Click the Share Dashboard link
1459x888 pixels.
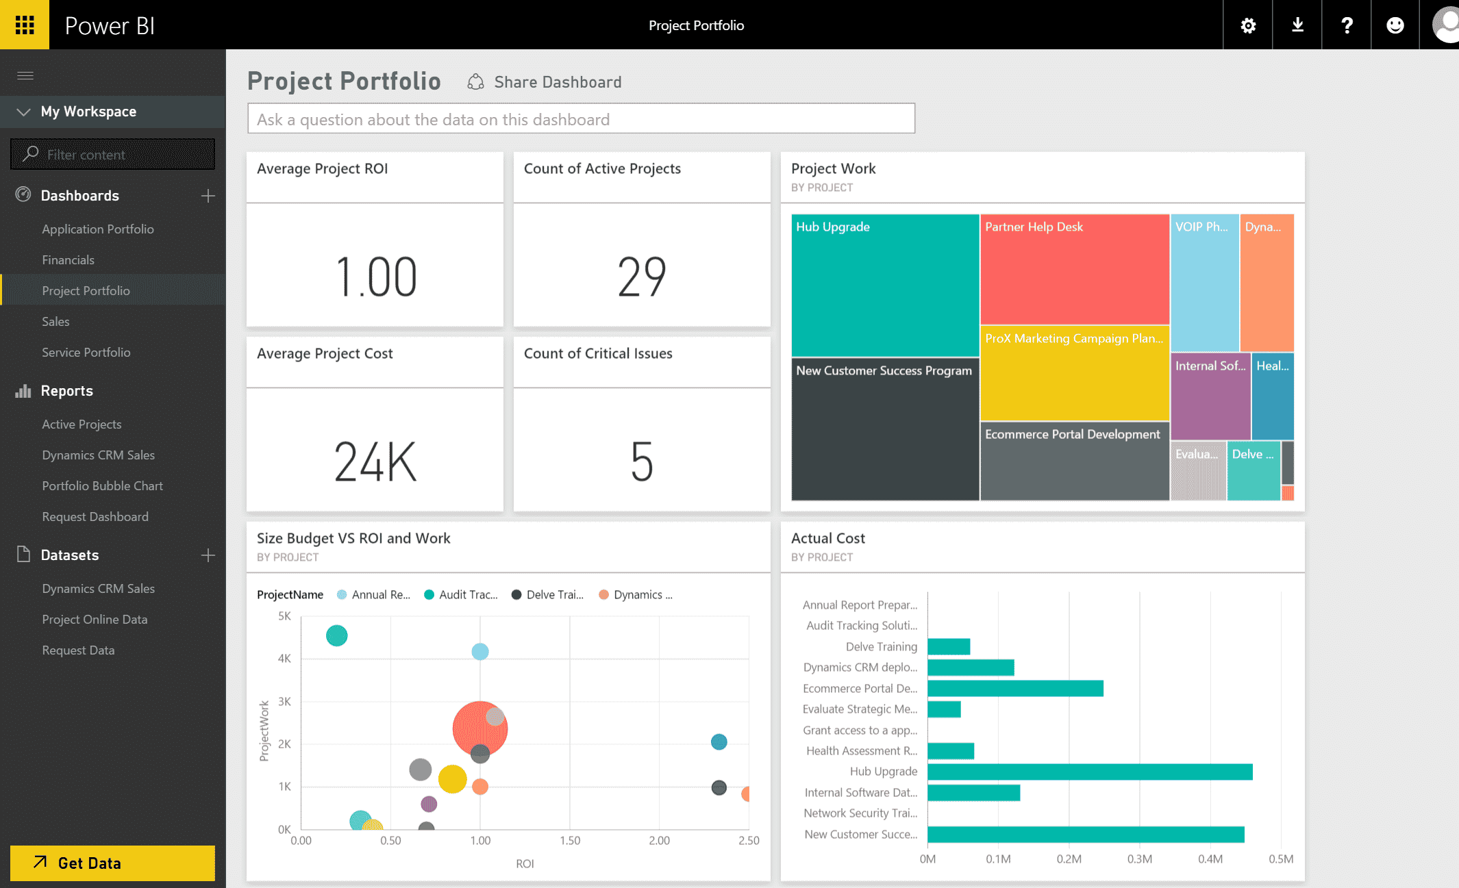click(558, 82)
